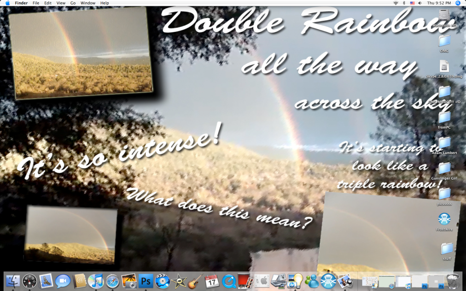Restore the minimized Safari window in Dock
The height and width of the screenshot is (291, 466).
tap(386, 282)
